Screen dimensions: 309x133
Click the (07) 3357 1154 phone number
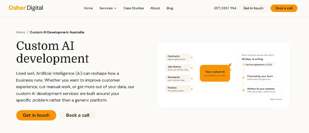[x=225, y=8]
